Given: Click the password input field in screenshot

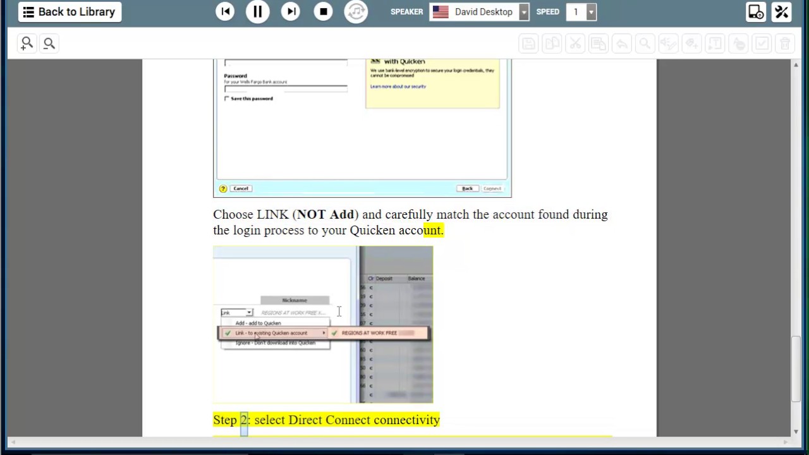Looking at the screenshot, I should click(286, 88).
